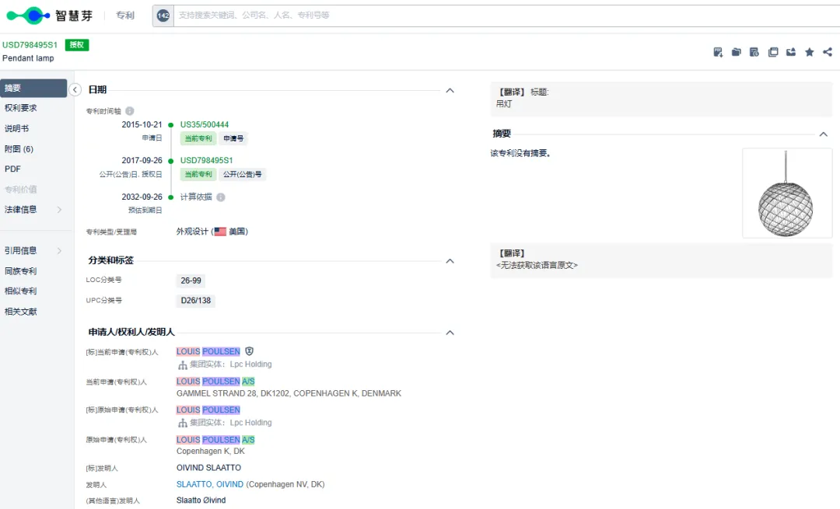Favorite this patent with the star icon

[810, 52]
